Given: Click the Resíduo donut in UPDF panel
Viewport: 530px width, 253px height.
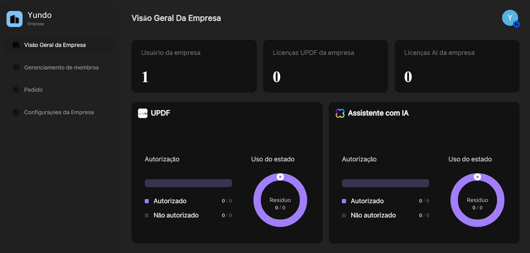Looking at the screenshot, I should 280,200.
